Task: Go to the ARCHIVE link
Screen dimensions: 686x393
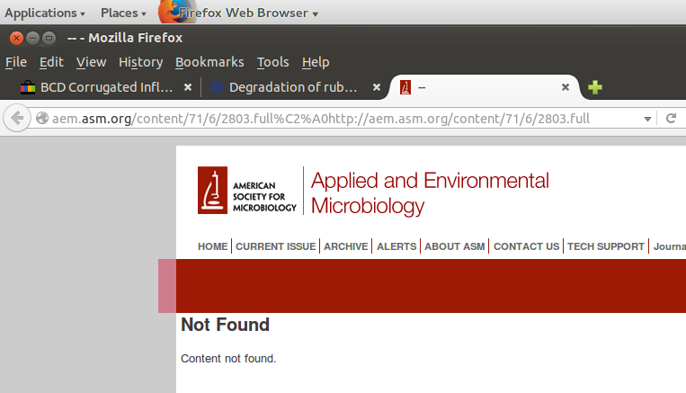Action: pos(346,246)
